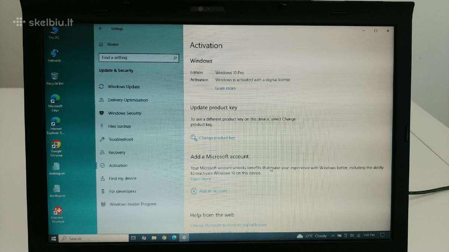Screen dimensions: 449x252
Task: Launch Microsoft Edge from the desktop
Action: [x=55, y=103]
